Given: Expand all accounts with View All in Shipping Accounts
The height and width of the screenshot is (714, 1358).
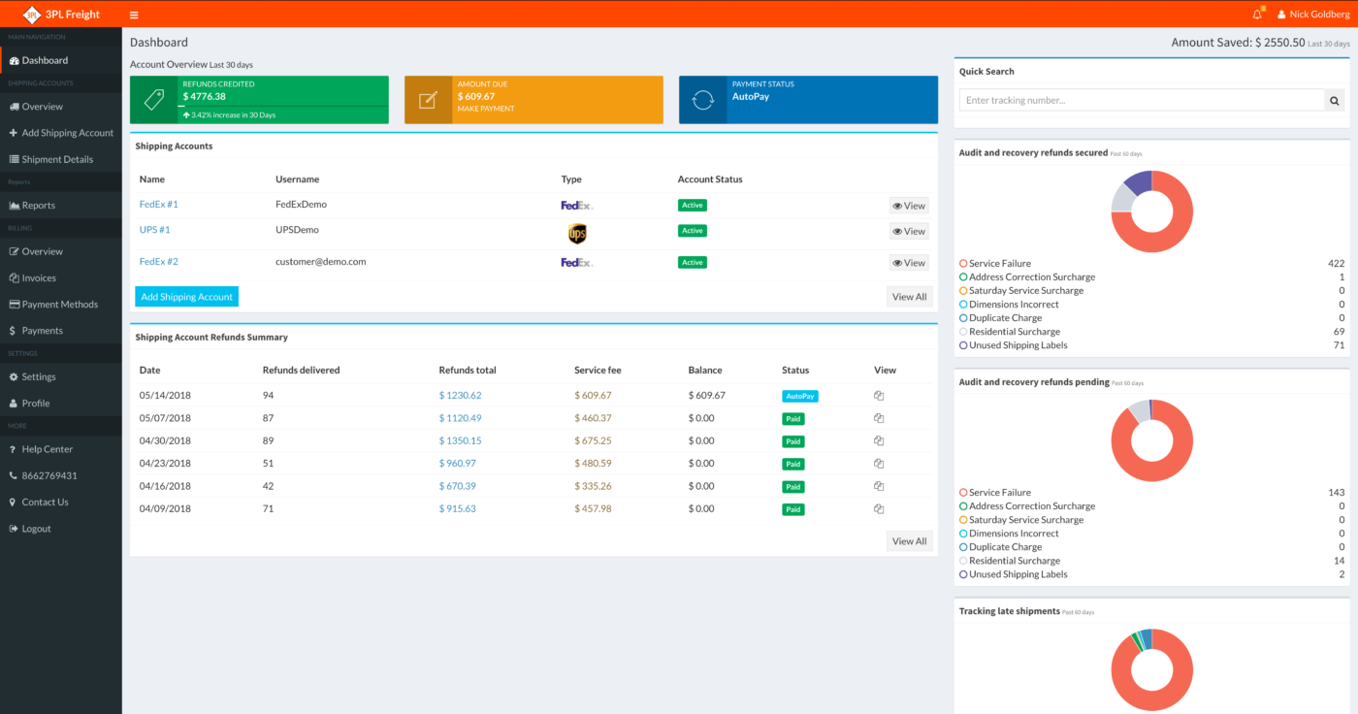Looking at the screenshot, I should pyautogui.click(x=908, y=296).
